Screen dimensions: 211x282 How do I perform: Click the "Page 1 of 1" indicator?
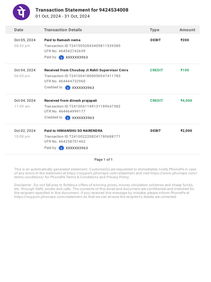tap(103, 159)
